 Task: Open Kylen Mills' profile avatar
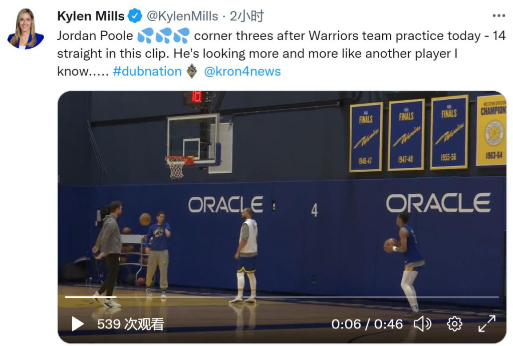[x=26, y=29]
